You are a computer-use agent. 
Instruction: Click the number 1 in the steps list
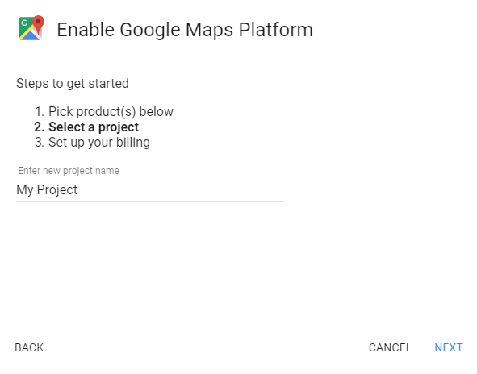tap(40, 112)
